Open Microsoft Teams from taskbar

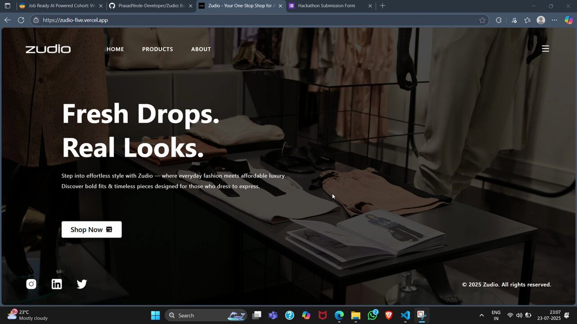click(x=273, y=315)
